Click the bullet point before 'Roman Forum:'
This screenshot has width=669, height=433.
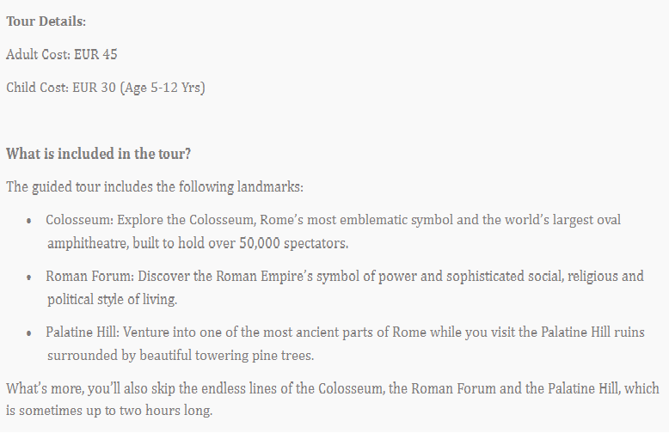tap(29, 277)
